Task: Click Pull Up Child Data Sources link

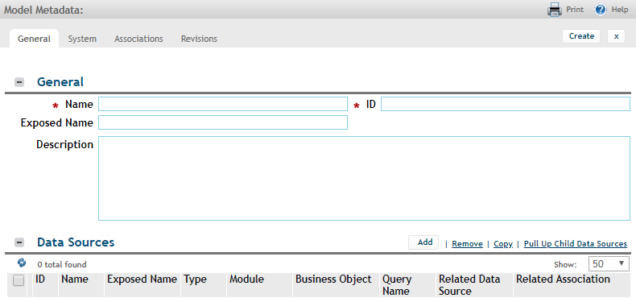Action: click(x=576, y=244)
